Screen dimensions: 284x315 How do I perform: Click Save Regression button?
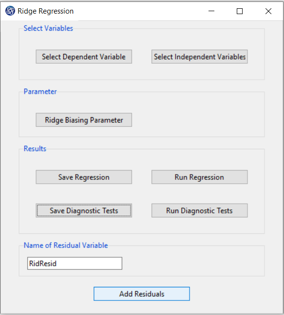[84, 177]
